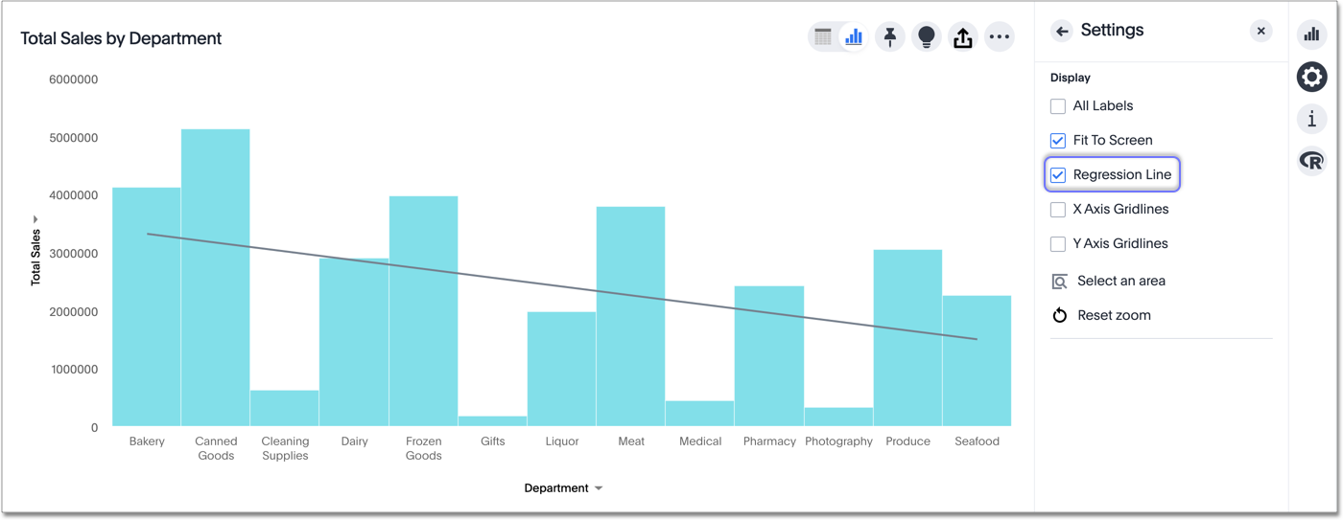
Task: Click the share upload icon
Action: point(963,37)
